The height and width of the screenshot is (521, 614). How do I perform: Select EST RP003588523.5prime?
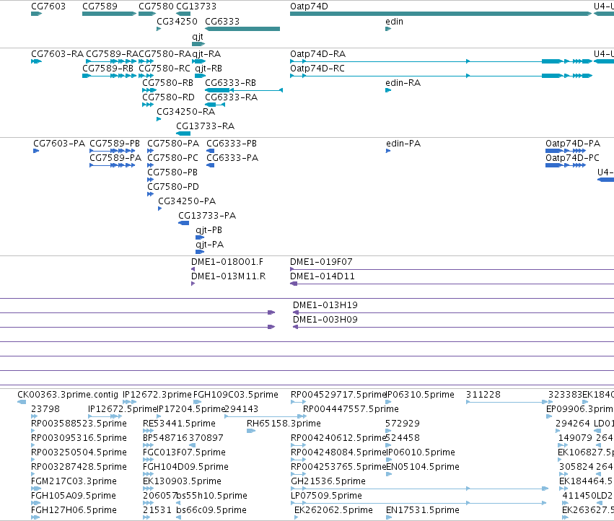[x=79, y=424]
